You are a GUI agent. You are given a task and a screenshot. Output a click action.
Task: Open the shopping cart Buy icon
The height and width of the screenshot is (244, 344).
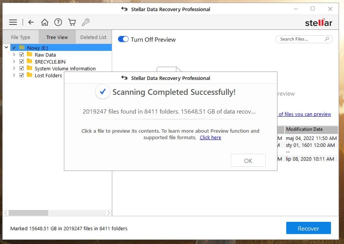click(72, 22)
